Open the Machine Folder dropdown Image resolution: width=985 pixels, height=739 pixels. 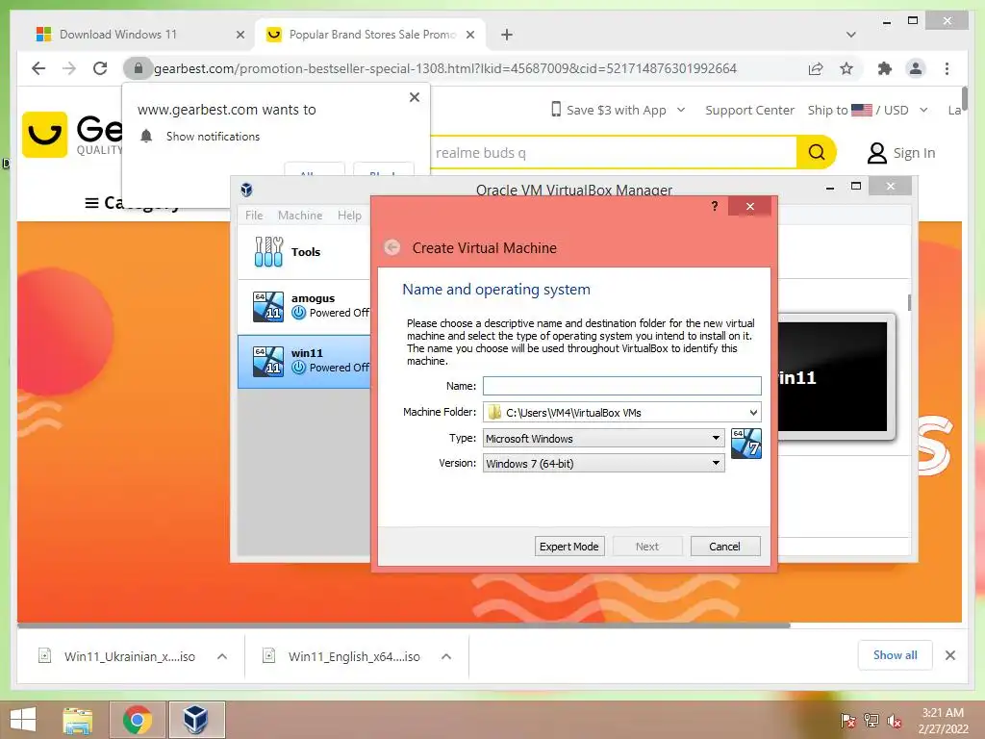(753, 412)
